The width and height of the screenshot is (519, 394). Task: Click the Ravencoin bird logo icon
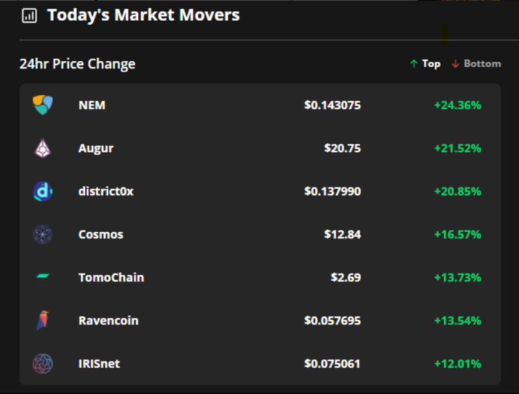42,320
